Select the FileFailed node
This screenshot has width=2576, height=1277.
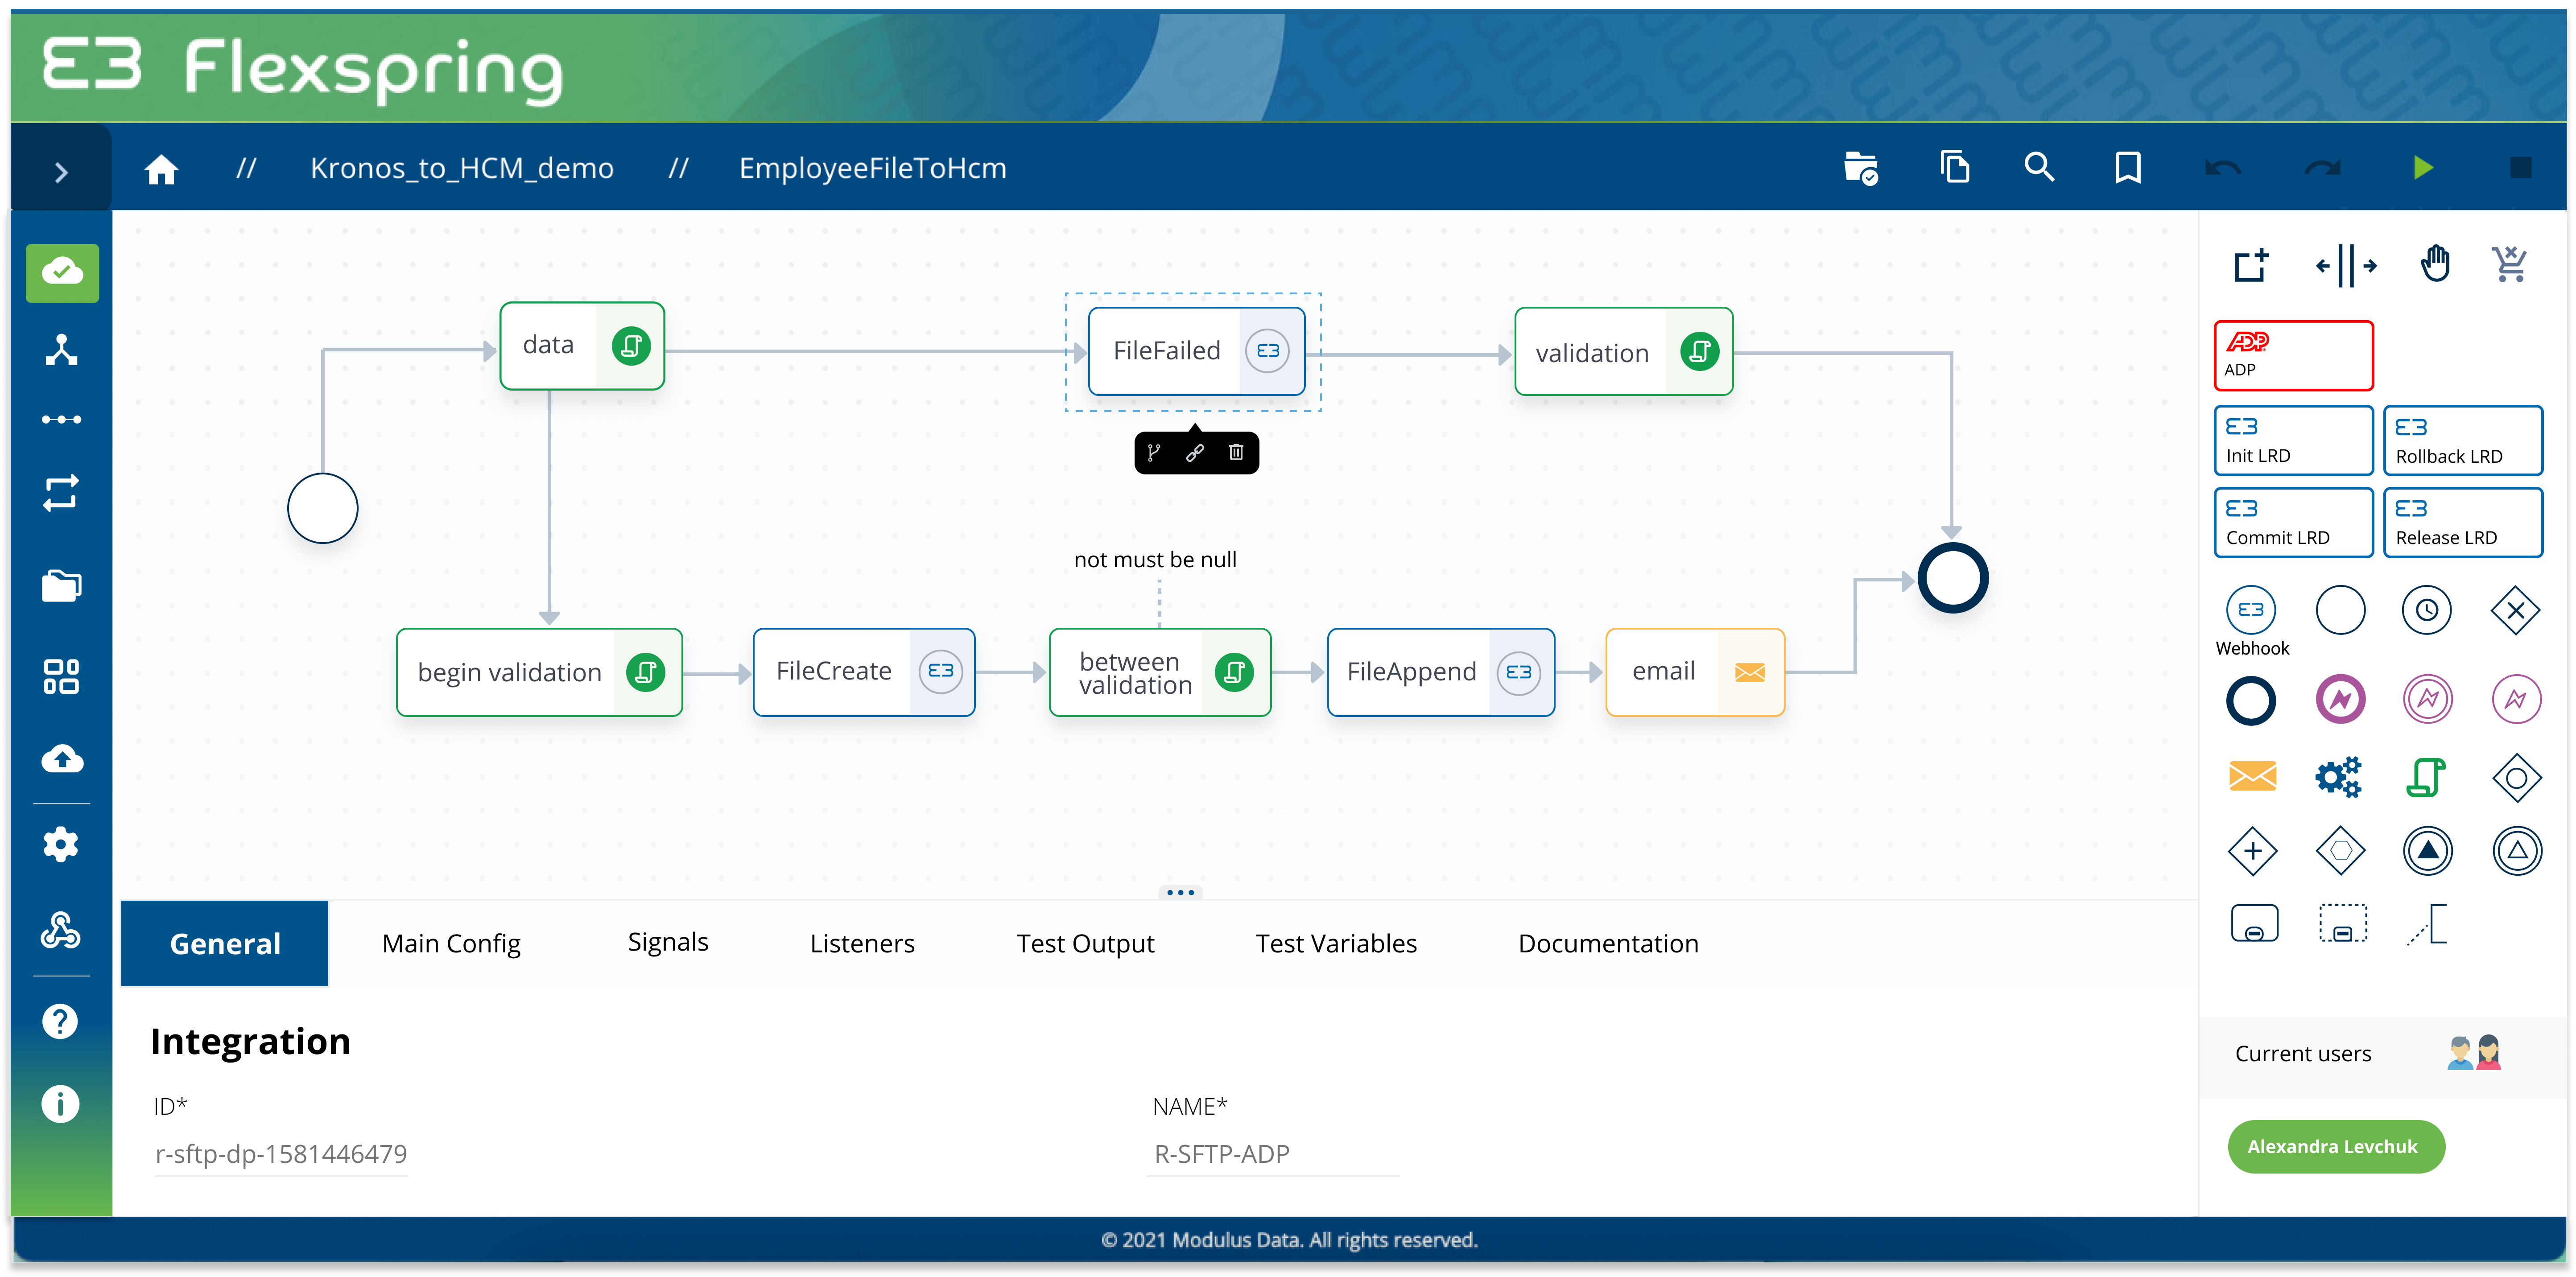pos(1196,351)
